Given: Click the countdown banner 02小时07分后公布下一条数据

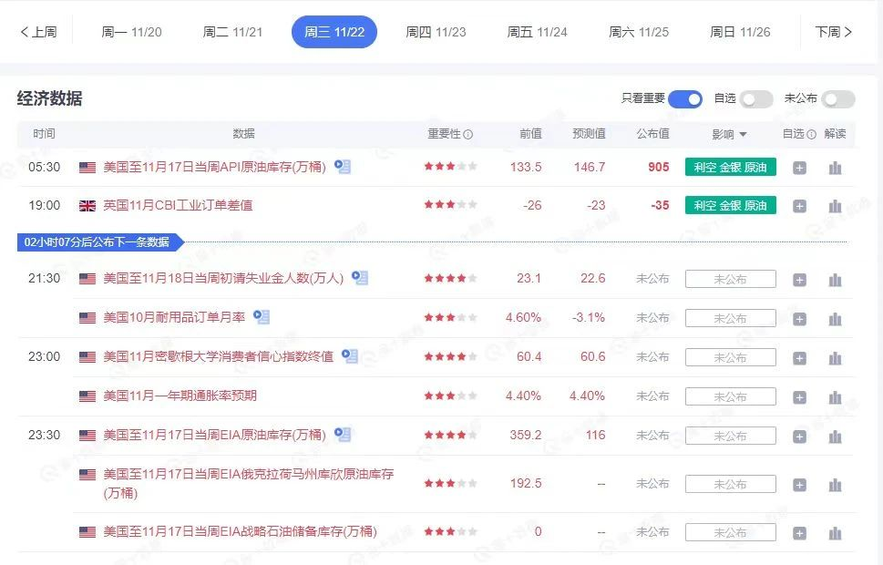Looking at the screenshot, I should tap(98, 242).
